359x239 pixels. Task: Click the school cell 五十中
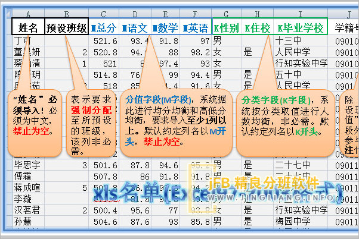click(x=301, y=75)
